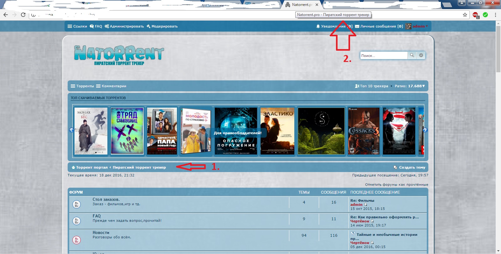Viewport: 501px width, 254px height.
Task: Open the Администрировать panel
Action: [x=124, y=26]
